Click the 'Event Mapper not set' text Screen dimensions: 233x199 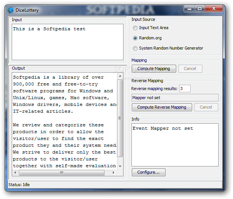coord(163,128)
